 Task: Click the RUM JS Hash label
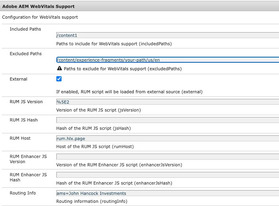pyautogui.click(x=24, y=120)
